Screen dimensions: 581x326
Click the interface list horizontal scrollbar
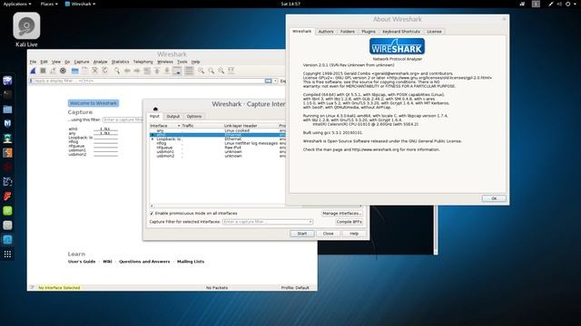[x=256, y=206]
